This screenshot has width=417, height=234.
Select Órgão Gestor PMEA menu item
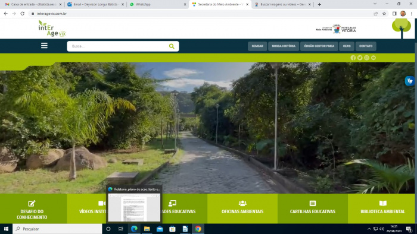pos(319,46)
